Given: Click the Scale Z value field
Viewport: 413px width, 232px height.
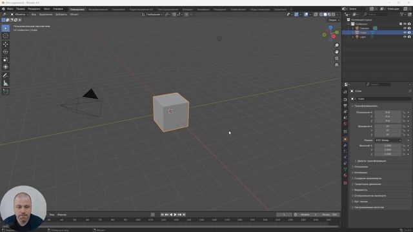Looking at the screenshot, I should pyautogui.click(x=388, y=154).
